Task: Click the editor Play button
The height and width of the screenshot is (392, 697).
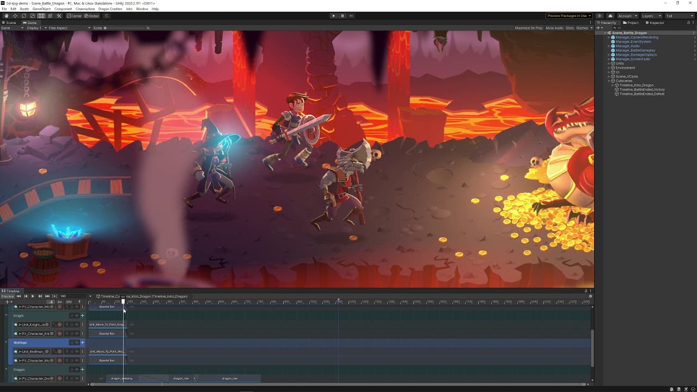Action: click(334, 16)
